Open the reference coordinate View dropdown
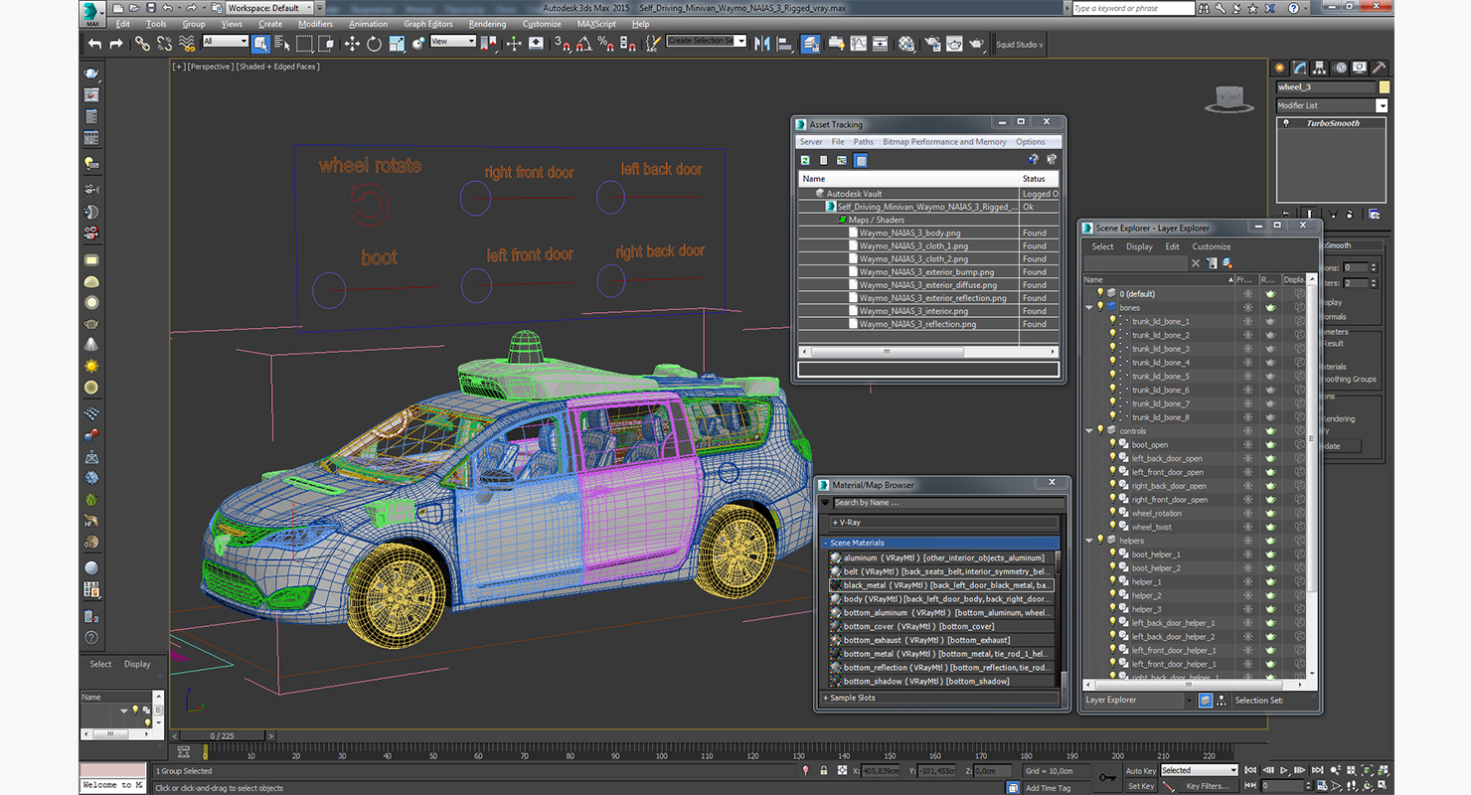Screen dimensions: 1471x795 coord(453,41)
